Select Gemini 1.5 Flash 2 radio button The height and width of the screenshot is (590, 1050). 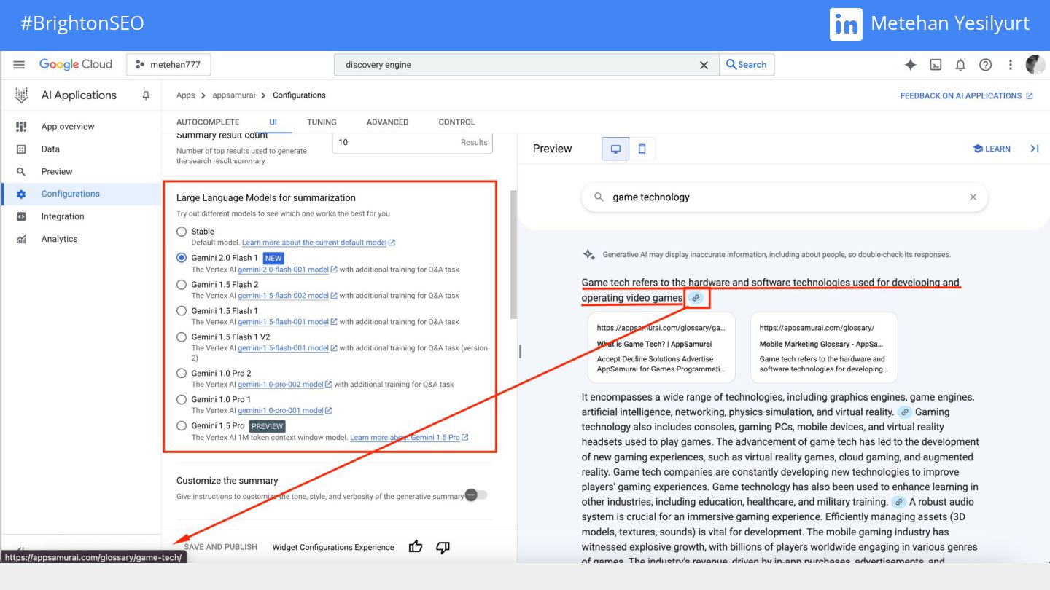[x=182, y=284]
